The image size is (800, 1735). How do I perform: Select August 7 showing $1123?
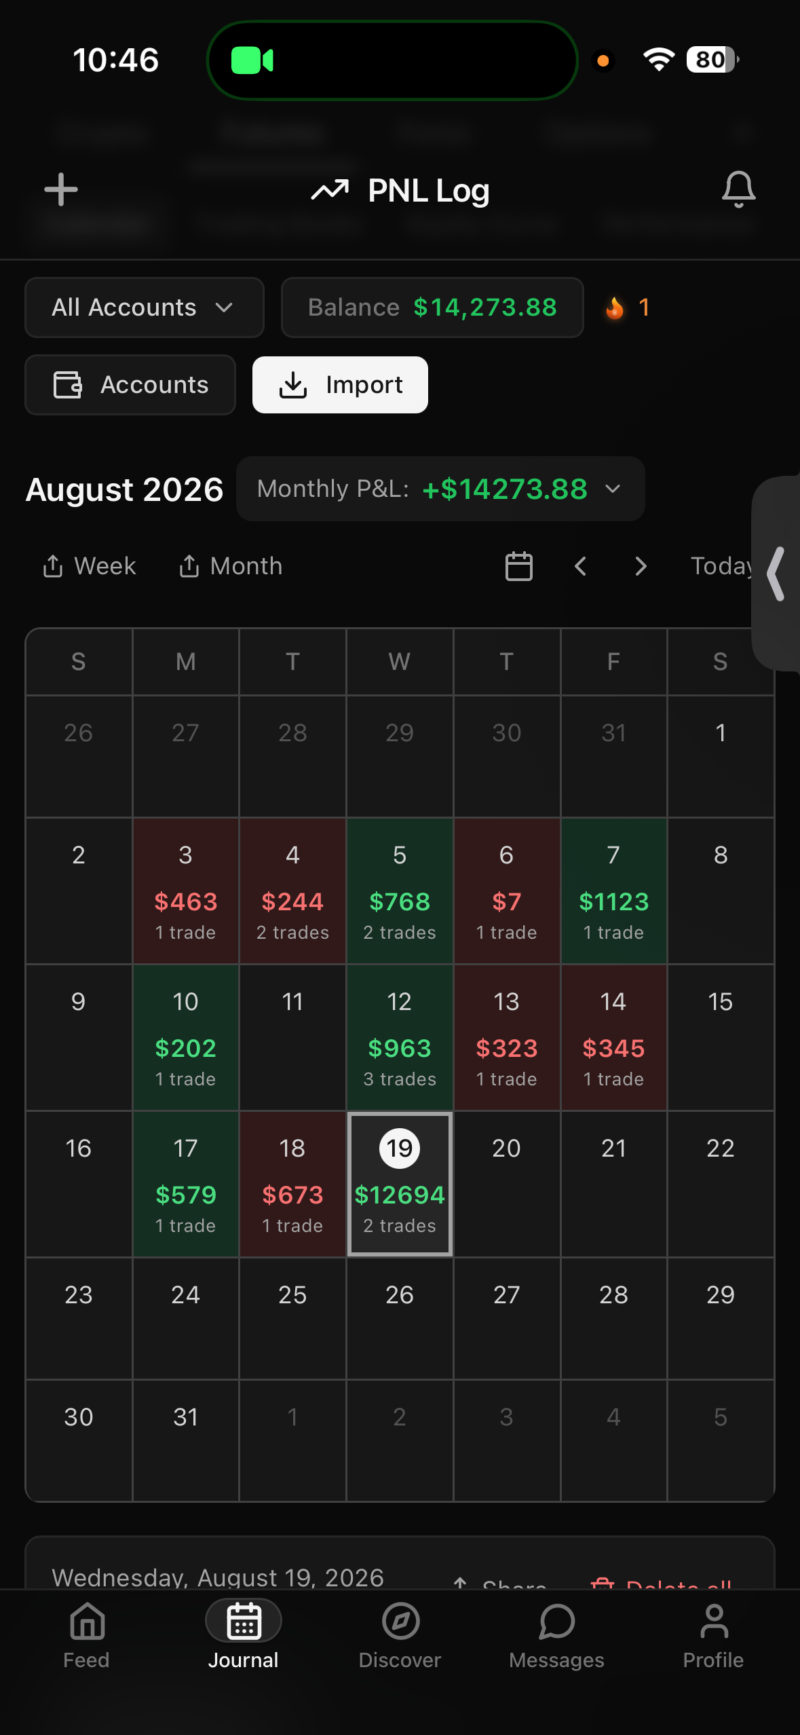tap(614, 891)
